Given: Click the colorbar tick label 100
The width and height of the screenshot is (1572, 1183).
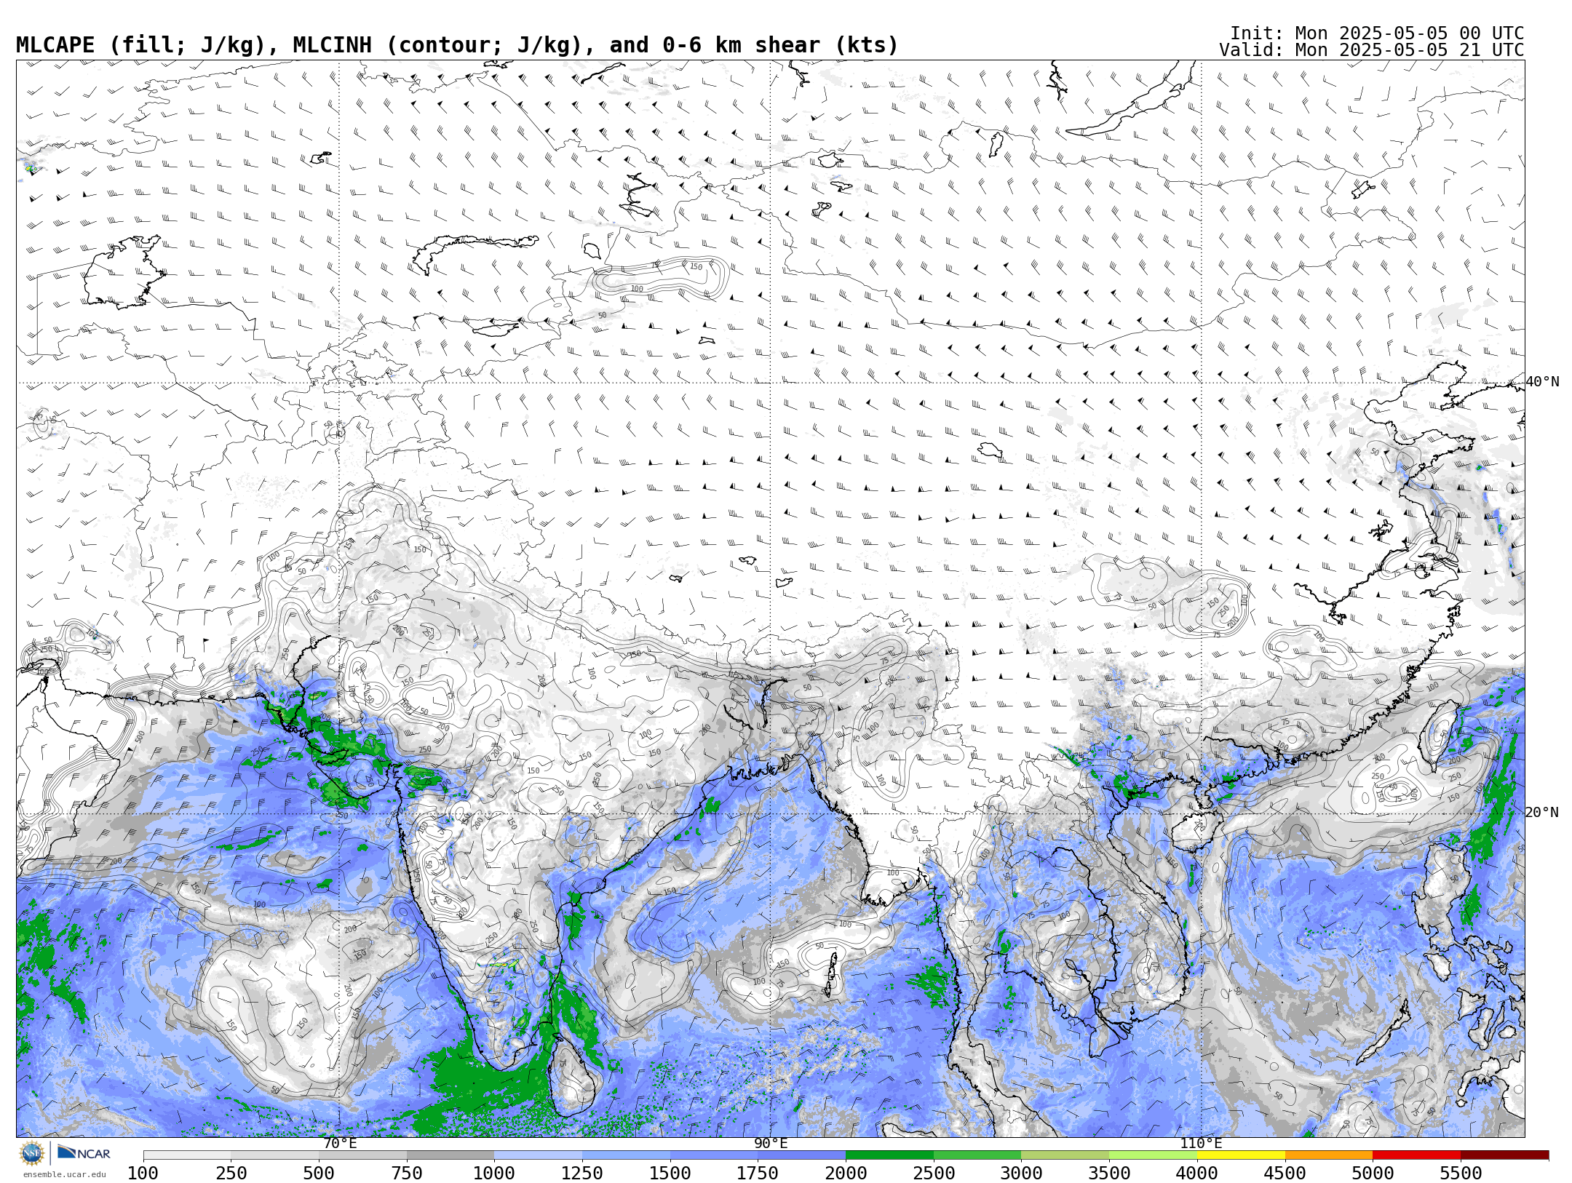Looking at the screenshot, I should (143, 1174).
